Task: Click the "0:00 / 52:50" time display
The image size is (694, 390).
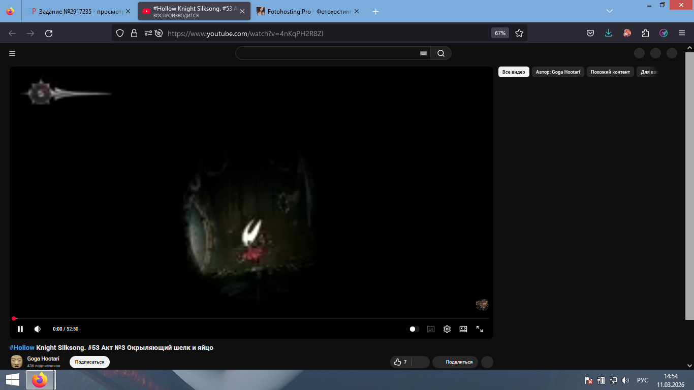Action: pos(66,329)
